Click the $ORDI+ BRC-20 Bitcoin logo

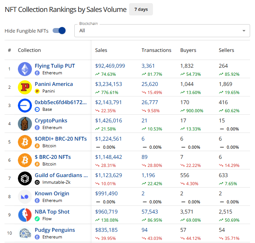tap(25, 142)
